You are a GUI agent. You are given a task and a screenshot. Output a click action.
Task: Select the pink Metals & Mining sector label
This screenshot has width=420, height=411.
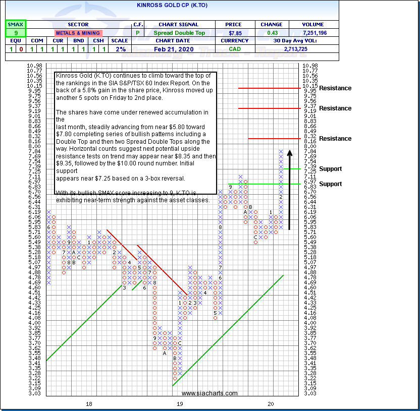point(77,33)
